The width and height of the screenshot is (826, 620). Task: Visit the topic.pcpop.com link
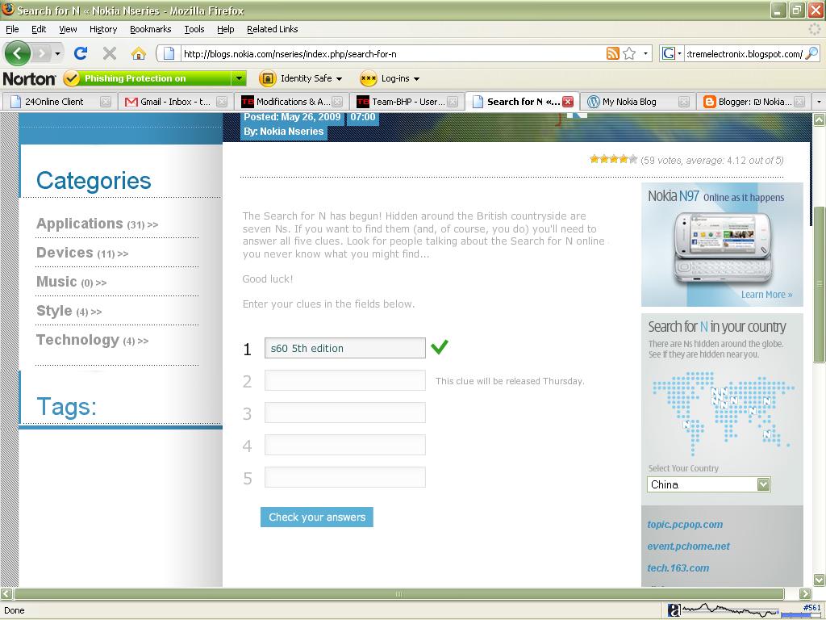[685, 525]
